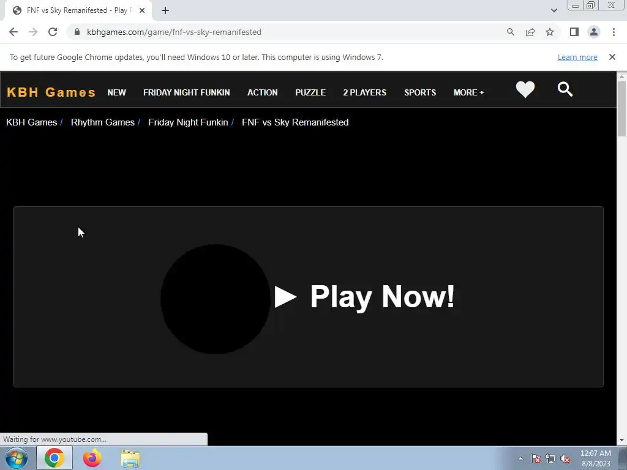Image resolution: width=627 pixels, height=470 pixels.
Task: Follow the Friday Night Funkin breadcrumb
Action: [188, 122]
